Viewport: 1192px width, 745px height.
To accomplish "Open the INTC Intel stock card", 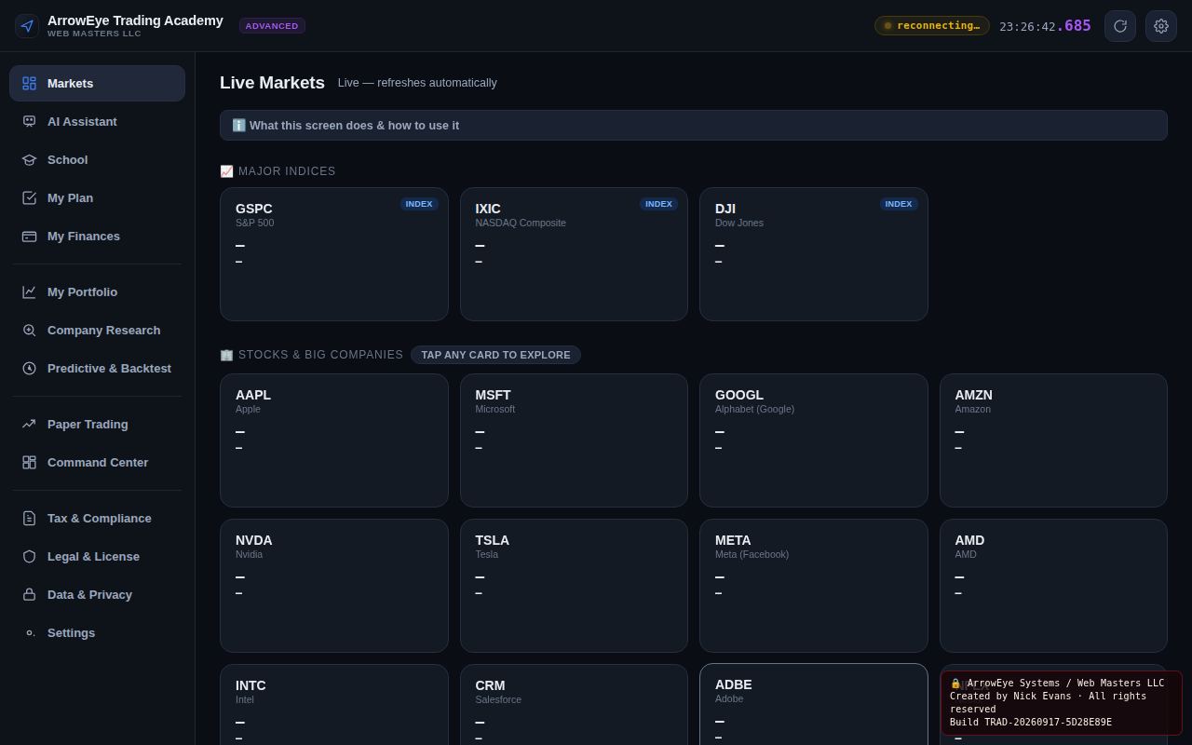I will coord(334,705).
